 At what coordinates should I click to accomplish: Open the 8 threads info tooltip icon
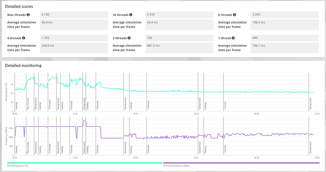click(x=234, y=15)
